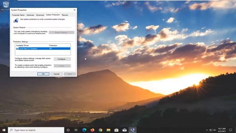Show hidden system tray icons
This screenshot has width=236, height=133.
(x=207, y=130)
